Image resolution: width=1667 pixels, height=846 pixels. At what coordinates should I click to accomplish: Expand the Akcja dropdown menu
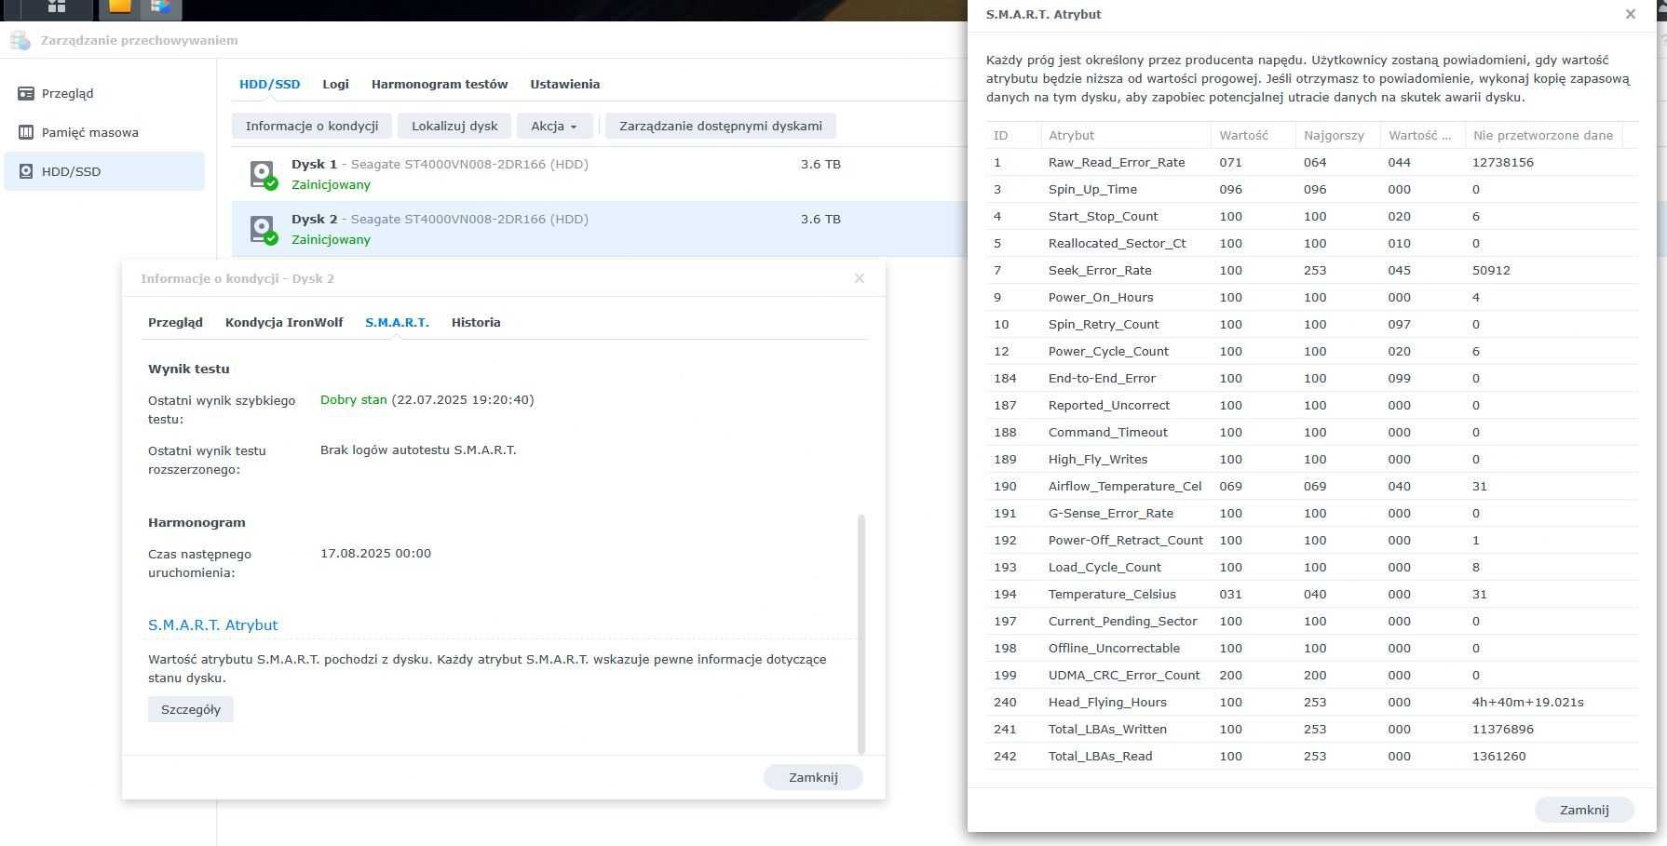pos(554,126)
